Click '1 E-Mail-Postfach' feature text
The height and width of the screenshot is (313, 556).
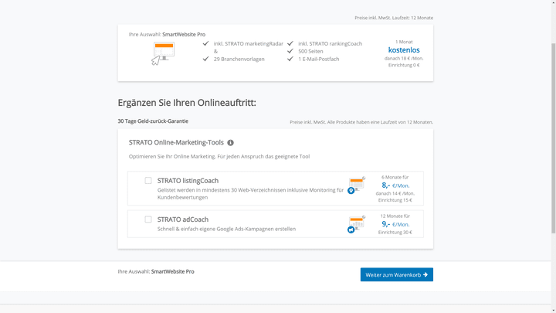319,59
